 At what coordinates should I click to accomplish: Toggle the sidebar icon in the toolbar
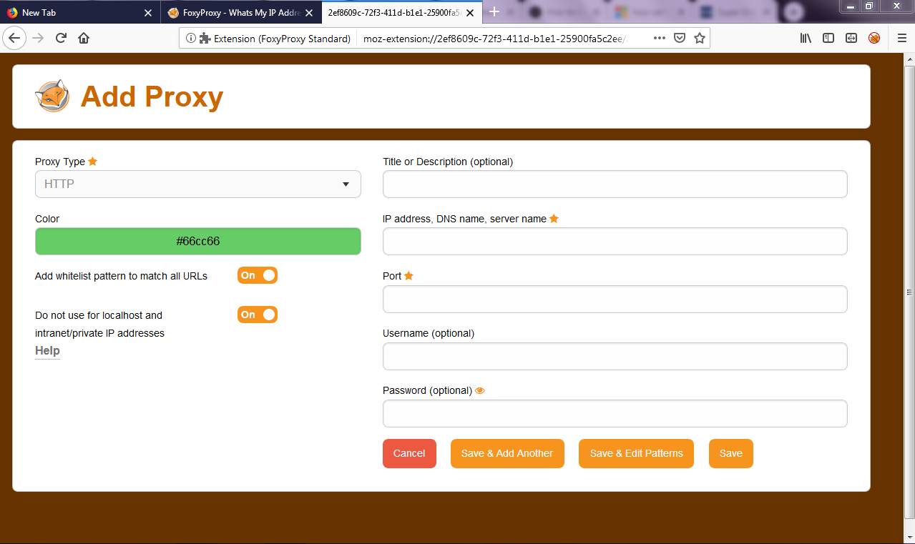[828, 37]
